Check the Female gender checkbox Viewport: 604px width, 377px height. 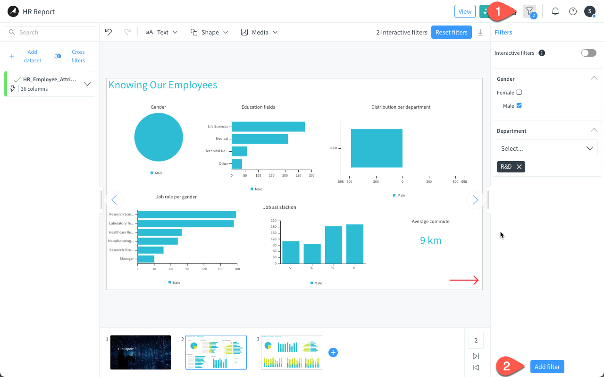pos(519,93)
